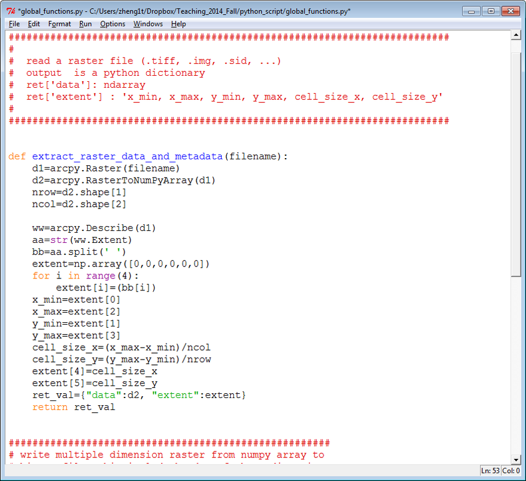Open the Options menu
The width and height of the screenshot is (526, 481).
pos(112,24)
